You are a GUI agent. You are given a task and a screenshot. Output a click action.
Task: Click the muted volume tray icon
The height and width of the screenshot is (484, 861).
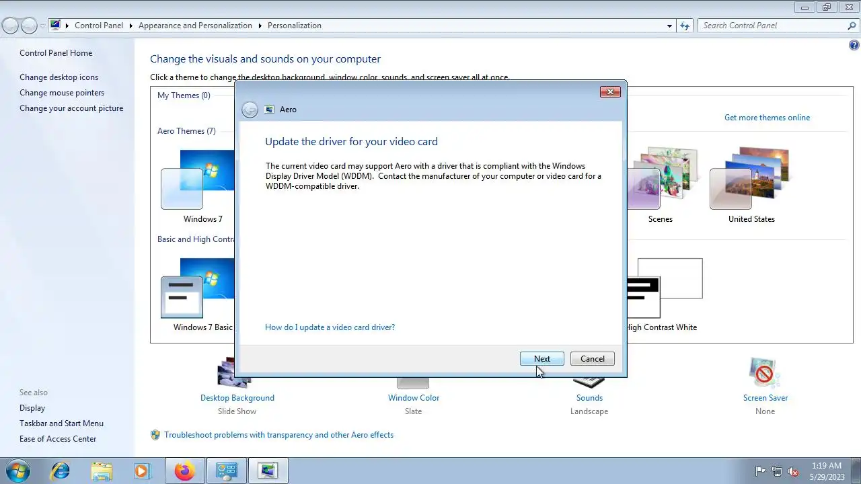(x=793, y=471)
